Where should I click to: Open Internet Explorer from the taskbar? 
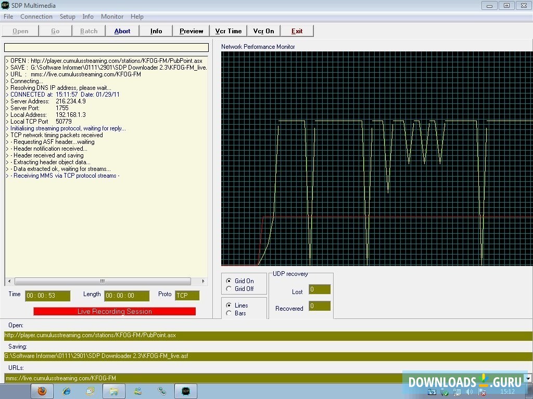[x=66, y=391]
